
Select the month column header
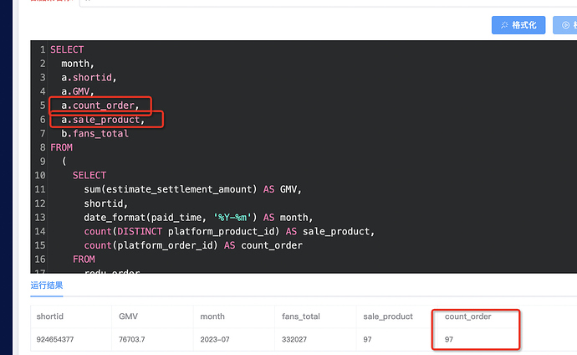(212, 316)
